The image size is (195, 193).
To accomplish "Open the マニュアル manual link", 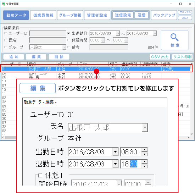I will pyautogui.click(x=185, y=12).
